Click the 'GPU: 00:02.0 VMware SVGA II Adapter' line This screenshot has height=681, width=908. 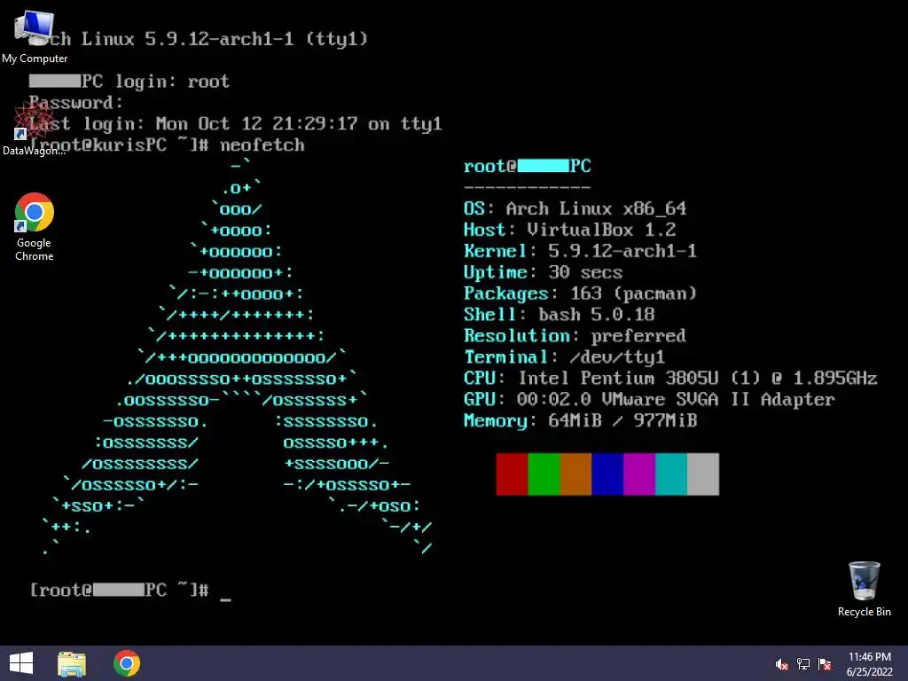[x=649, y=400]
